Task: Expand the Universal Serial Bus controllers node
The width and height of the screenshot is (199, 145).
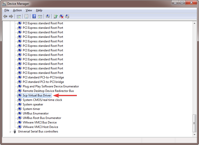Action: click(11, 132)
